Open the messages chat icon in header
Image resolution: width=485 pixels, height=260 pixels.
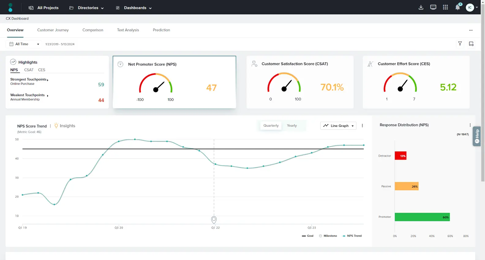pyautogui.click(x=433, y=7)
